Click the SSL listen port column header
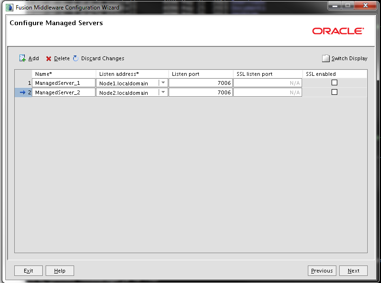This screenshot has height=283, width=381. [267, 74]
